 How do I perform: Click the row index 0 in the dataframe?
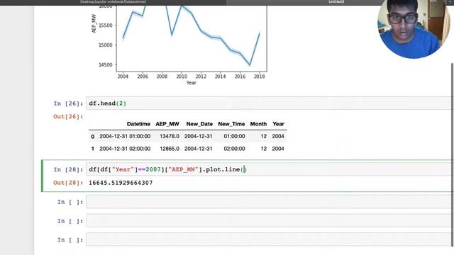point(93,137)
